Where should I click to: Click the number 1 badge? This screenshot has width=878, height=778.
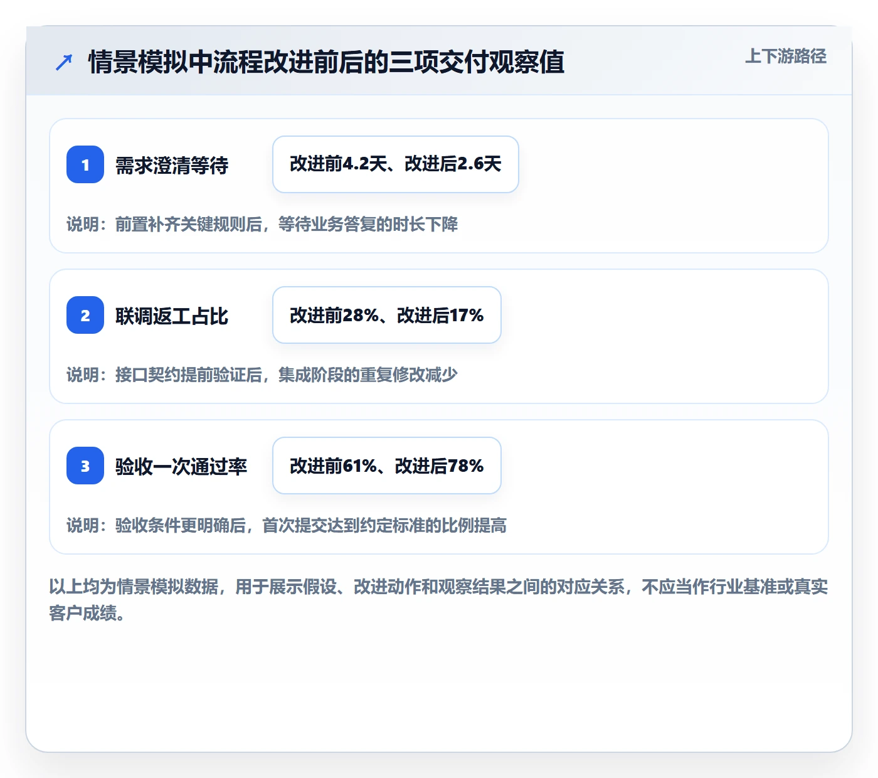85,164
